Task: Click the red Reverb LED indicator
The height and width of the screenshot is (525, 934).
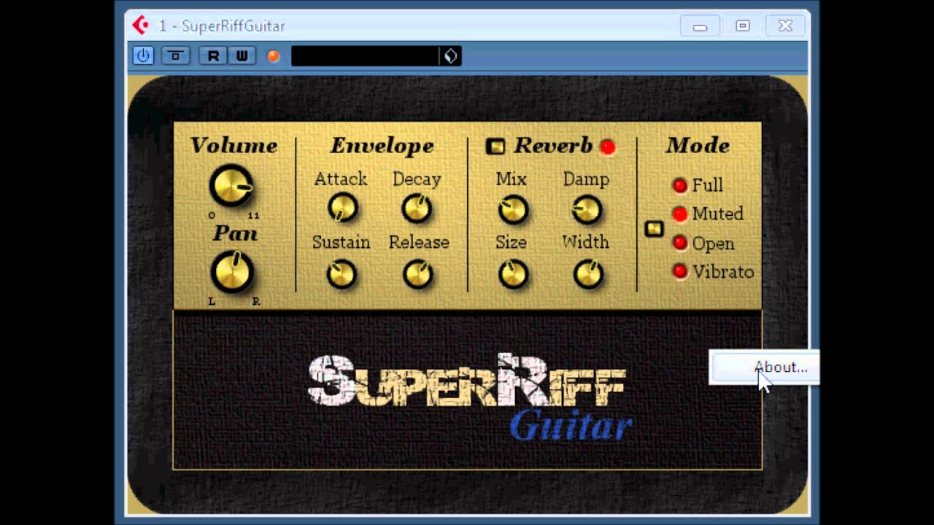Action: pyautogui.click(x=607, y=147)
